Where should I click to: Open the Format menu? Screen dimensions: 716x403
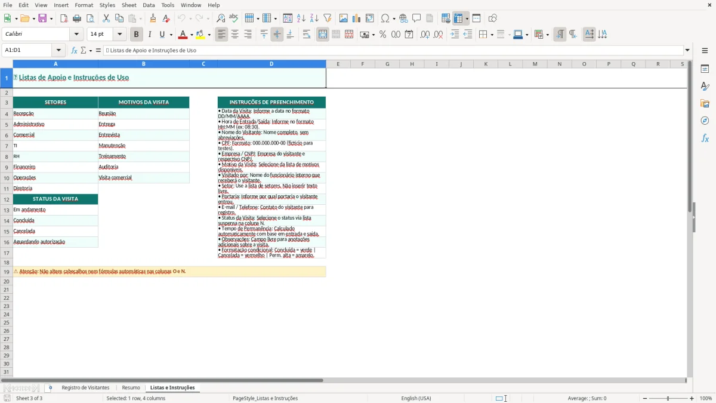point(84,5)
